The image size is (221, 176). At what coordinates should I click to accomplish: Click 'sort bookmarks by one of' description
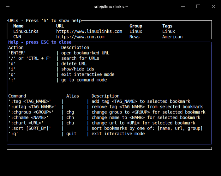(147, 128)
